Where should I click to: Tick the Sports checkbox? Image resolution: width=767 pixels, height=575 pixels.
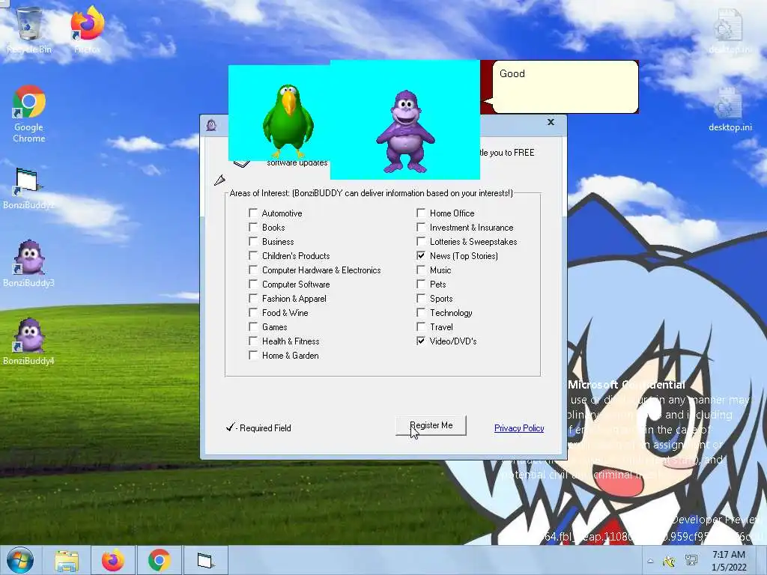point(421,298)
